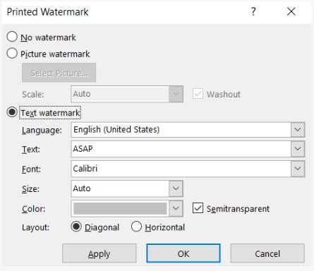Close the Printed Watermark dialog
This screenshot has width=314, height=271.
pyautogui.click(x=291, y=11)
